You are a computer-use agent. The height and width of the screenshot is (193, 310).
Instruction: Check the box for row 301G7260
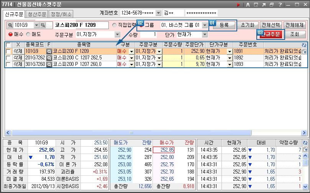pyautogui.click(x=8, y=64)
